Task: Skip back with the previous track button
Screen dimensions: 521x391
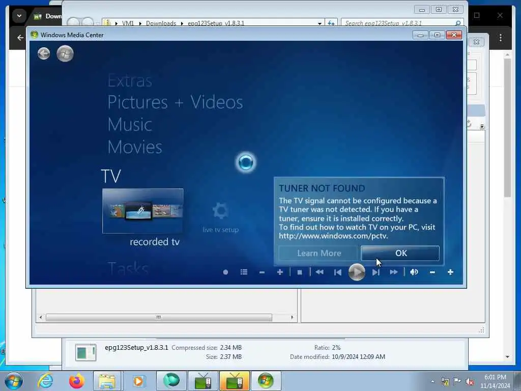Action: coord(338,272)
